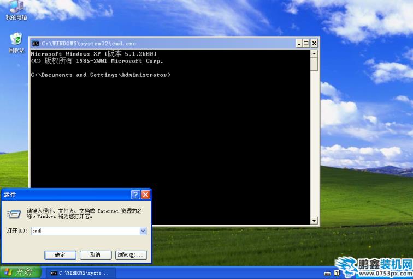Close the Run dialog
413x279 pixels.
pos(145,195)
